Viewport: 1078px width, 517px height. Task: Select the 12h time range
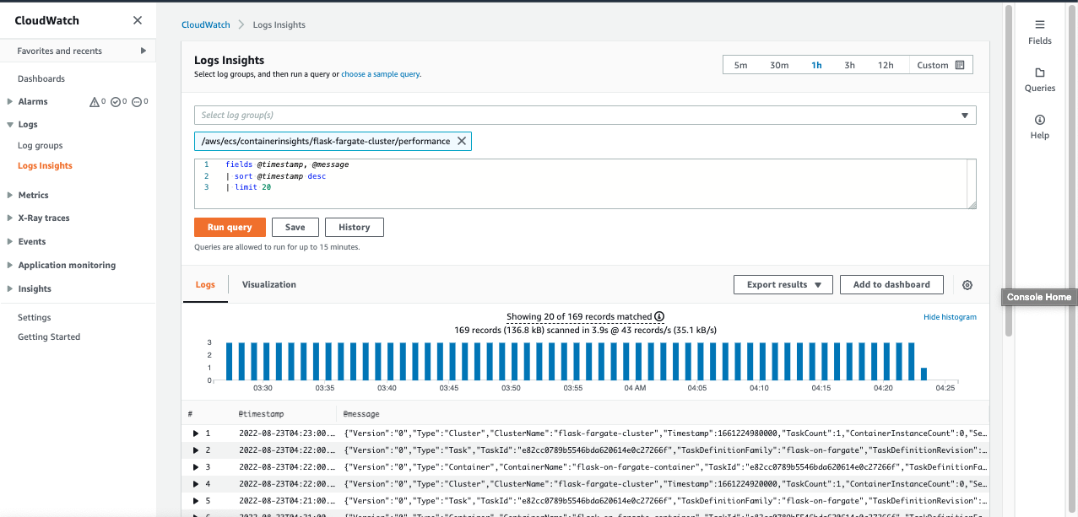coord(886,65)
